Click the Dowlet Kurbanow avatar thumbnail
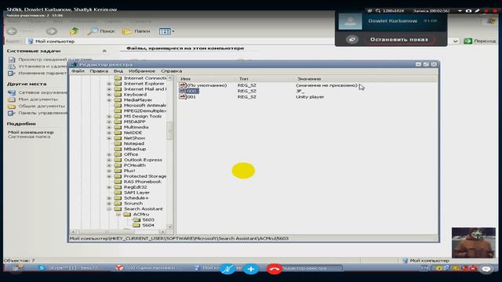The height and width of the screenshot is (282, 502). click(x=351, y=22)
